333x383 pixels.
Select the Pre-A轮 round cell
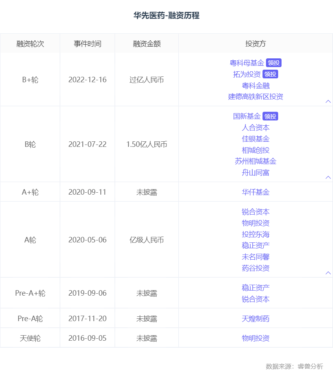(30, 318)
